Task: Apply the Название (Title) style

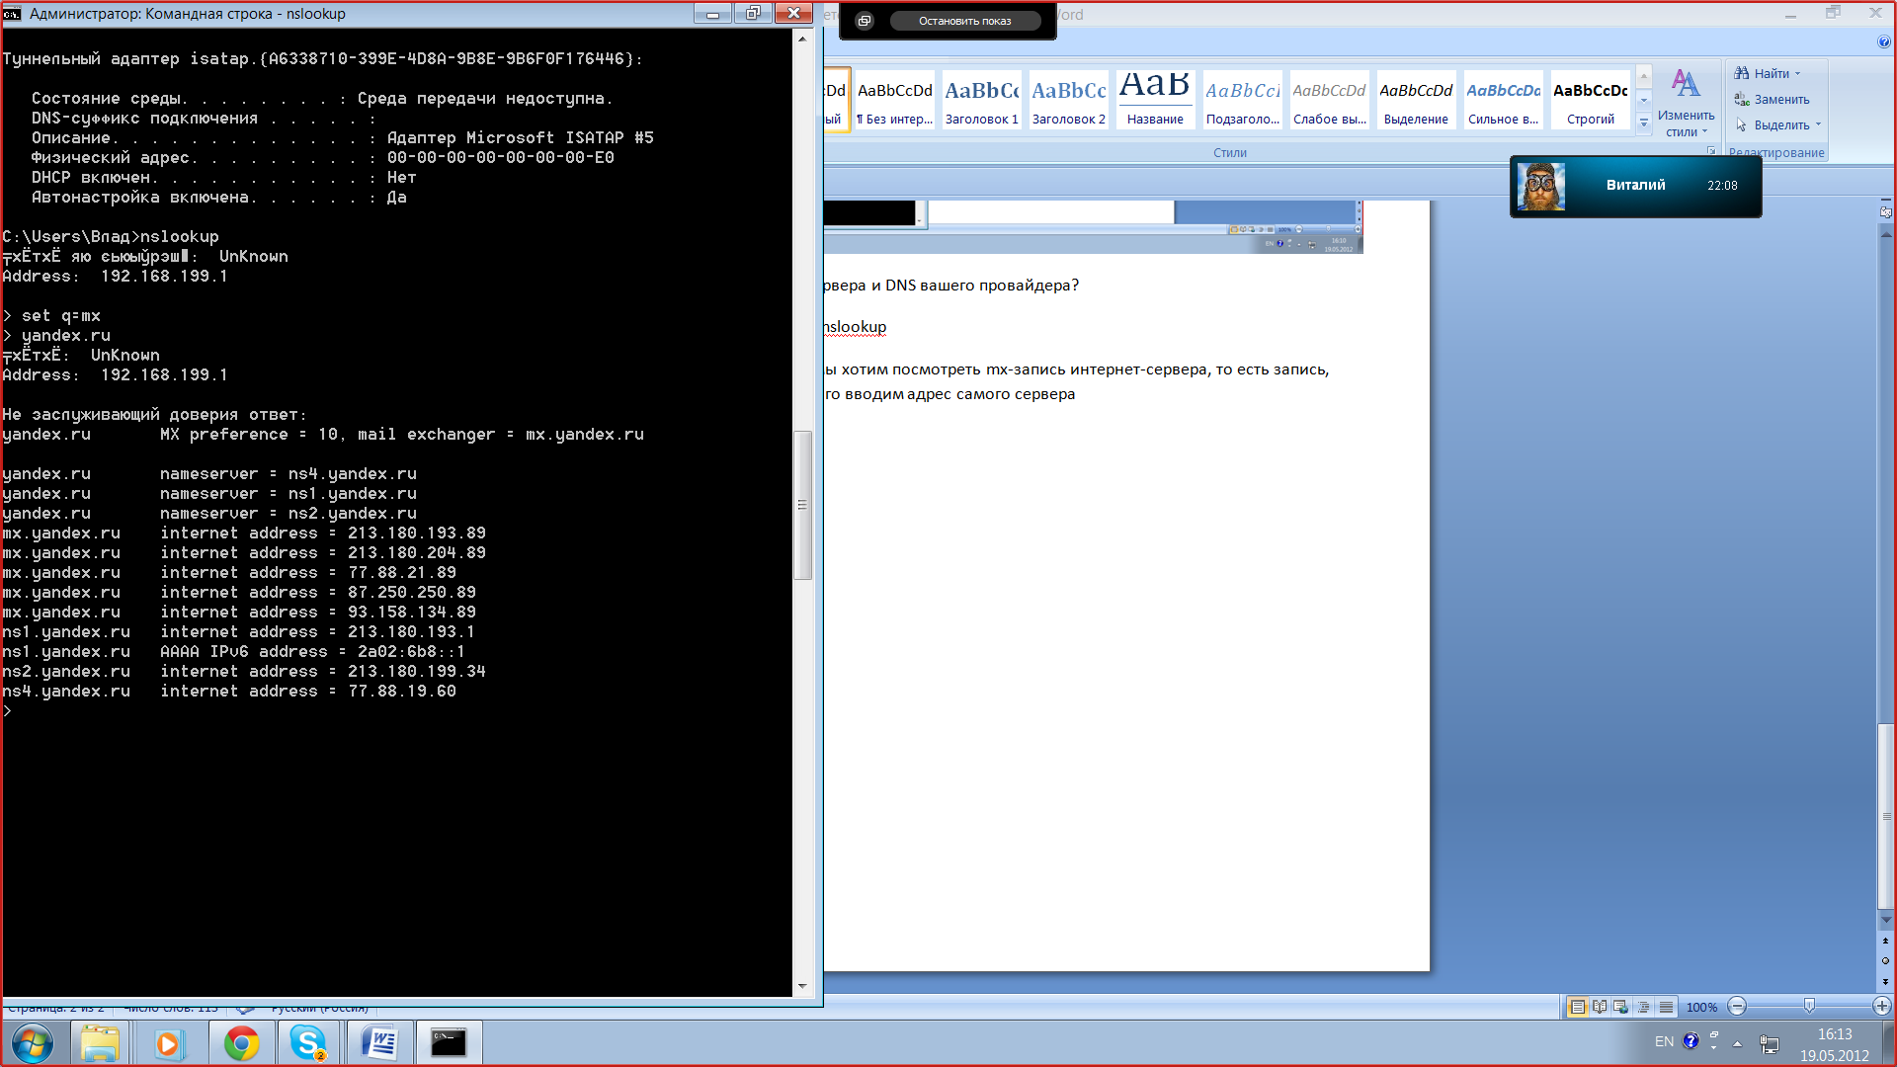Action: (x=1155, y=100)
